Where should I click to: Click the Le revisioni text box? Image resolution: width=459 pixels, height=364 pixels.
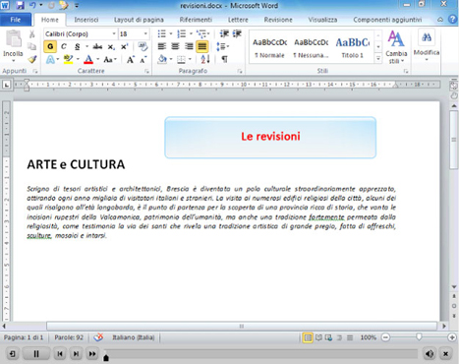point(270,138)
